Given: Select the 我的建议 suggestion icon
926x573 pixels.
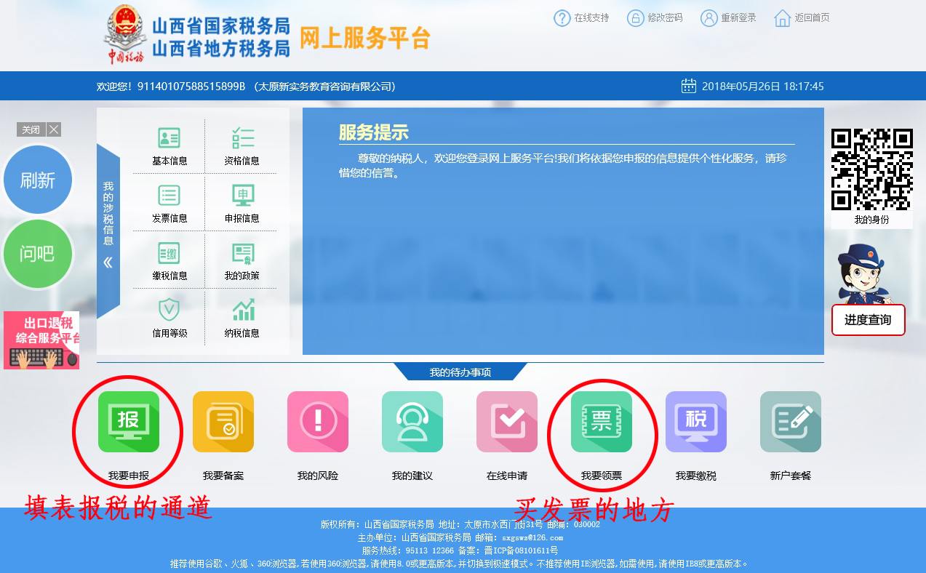Looking at the screenshot, I should coord(412,422).
